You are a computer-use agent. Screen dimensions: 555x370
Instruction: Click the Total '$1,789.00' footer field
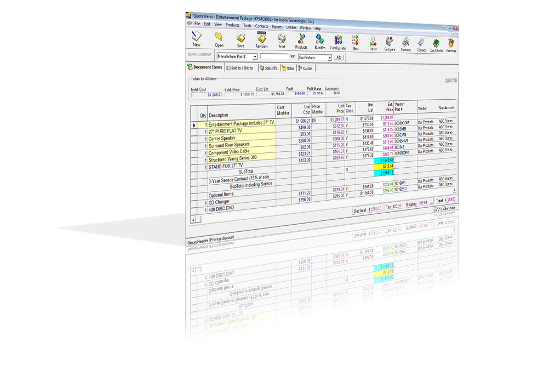click(445, 200)
